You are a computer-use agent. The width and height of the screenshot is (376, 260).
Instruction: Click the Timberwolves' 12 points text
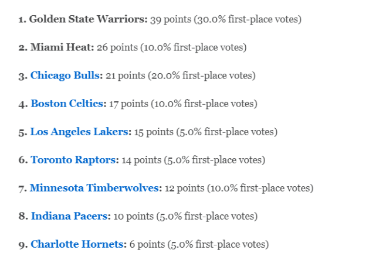coord(184,188)
